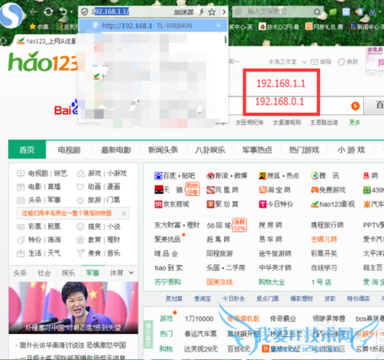Open the 新闻头条 navigation tab

(163, 150)
